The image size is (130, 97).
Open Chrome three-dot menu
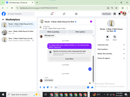click(127, 8)
